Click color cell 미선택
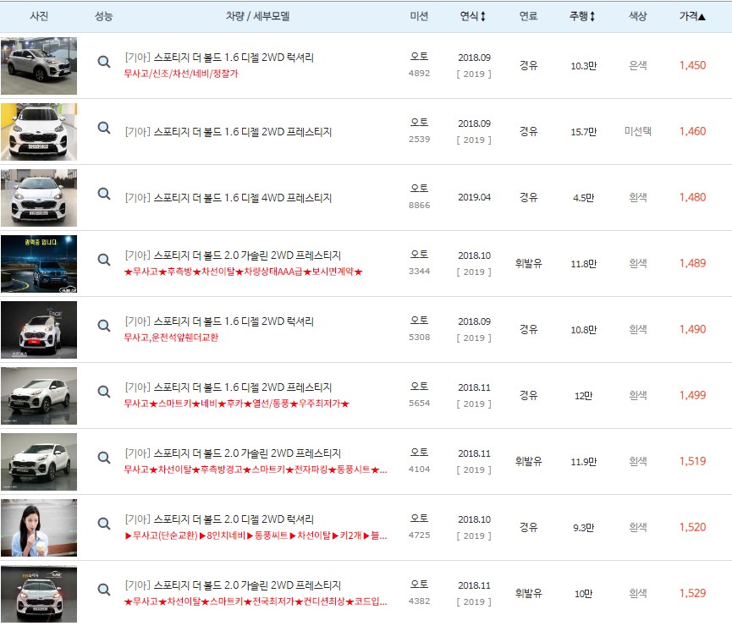Screen dimensions: 732x626 [638, 132]
